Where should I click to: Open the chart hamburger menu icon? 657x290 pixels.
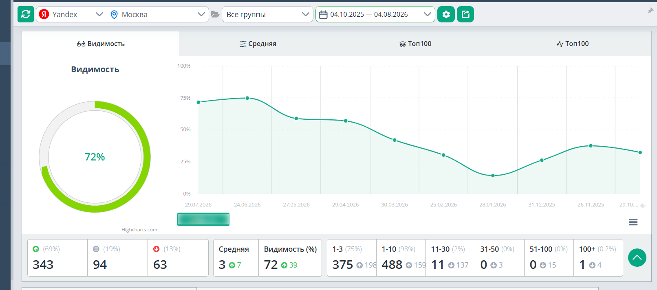[633, 222]
